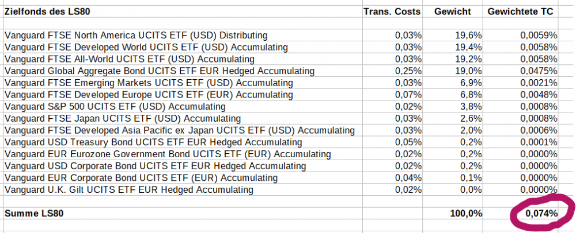
Task: Click the Vanguard S&P 500 ETF cell
Action: pos(115,107)
